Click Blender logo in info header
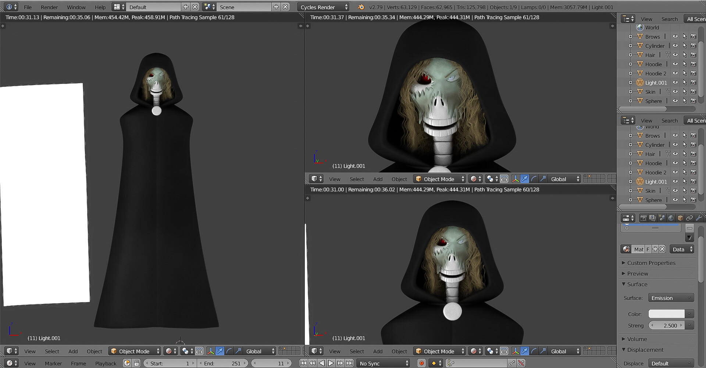Viewport: 706px width, 368px height. [361, 7]
